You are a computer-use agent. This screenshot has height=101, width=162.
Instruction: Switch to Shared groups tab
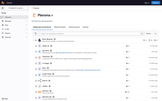[x=74, y=27]
